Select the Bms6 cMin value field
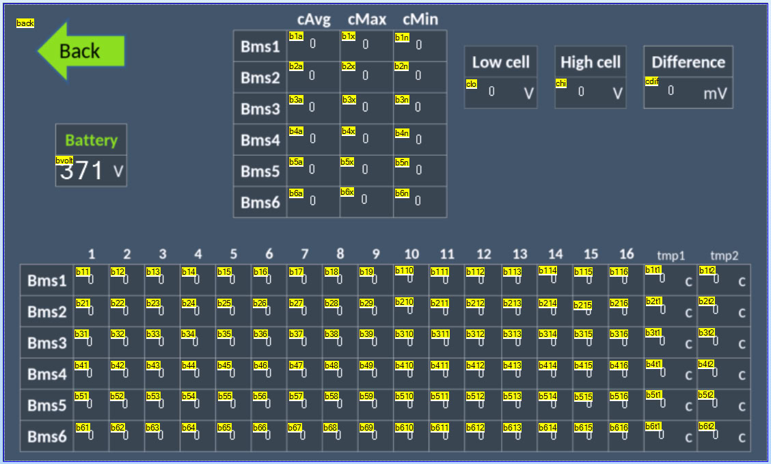This screenshot has height=464, width=771. [418, 202]
